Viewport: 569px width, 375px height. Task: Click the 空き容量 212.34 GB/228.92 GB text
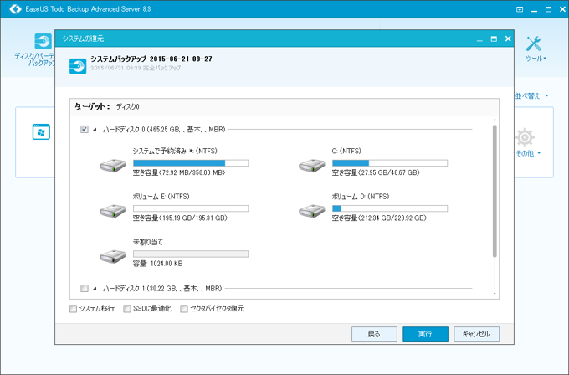(x=379, y=218)
